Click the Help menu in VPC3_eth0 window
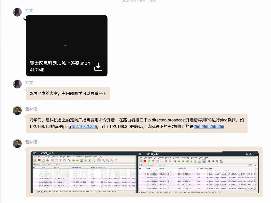 pos(206,158)
